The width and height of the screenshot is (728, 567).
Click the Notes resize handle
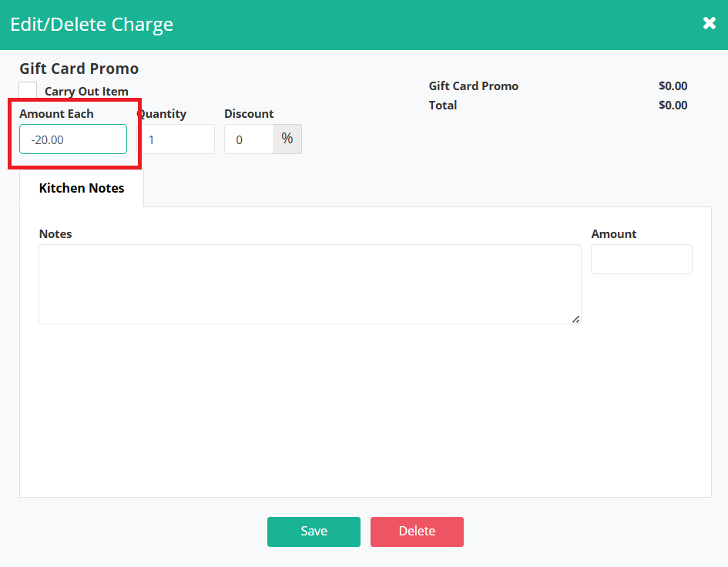click(x=575, y=319)
